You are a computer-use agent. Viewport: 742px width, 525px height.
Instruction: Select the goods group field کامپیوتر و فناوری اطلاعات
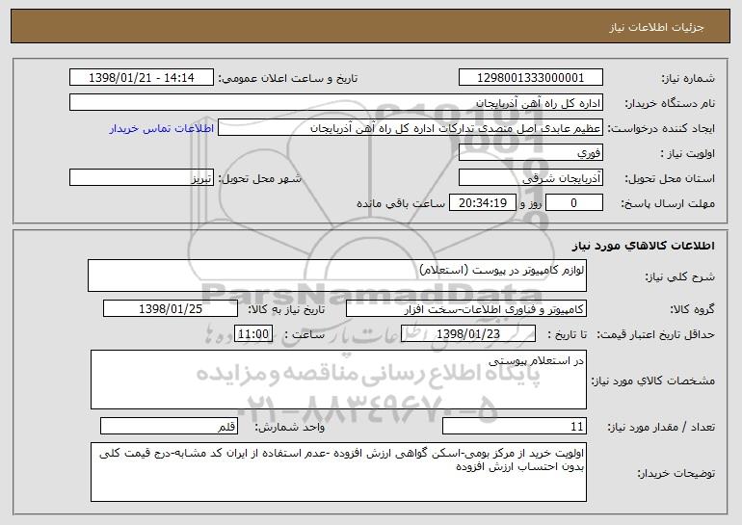466,309
